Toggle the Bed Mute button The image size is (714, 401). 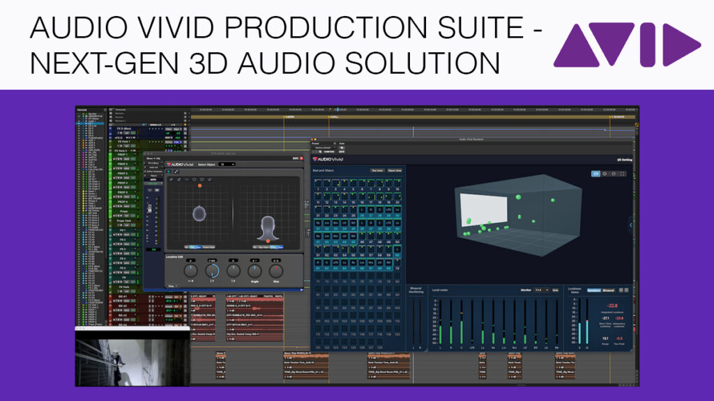[377, 170]
